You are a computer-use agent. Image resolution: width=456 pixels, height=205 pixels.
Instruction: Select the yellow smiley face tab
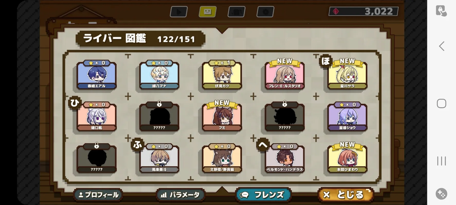click(x=208, y=12)
